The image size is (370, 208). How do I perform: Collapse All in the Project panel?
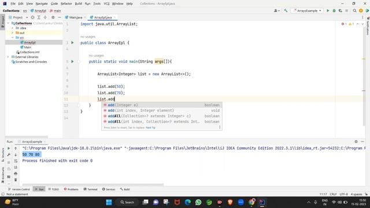45,17
